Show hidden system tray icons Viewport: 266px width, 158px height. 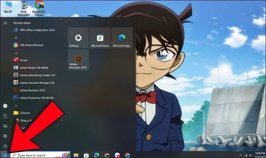241,155
